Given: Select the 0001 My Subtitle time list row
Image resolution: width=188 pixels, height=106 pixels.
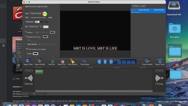Looking at the screenshot, I should pos(148,11).
